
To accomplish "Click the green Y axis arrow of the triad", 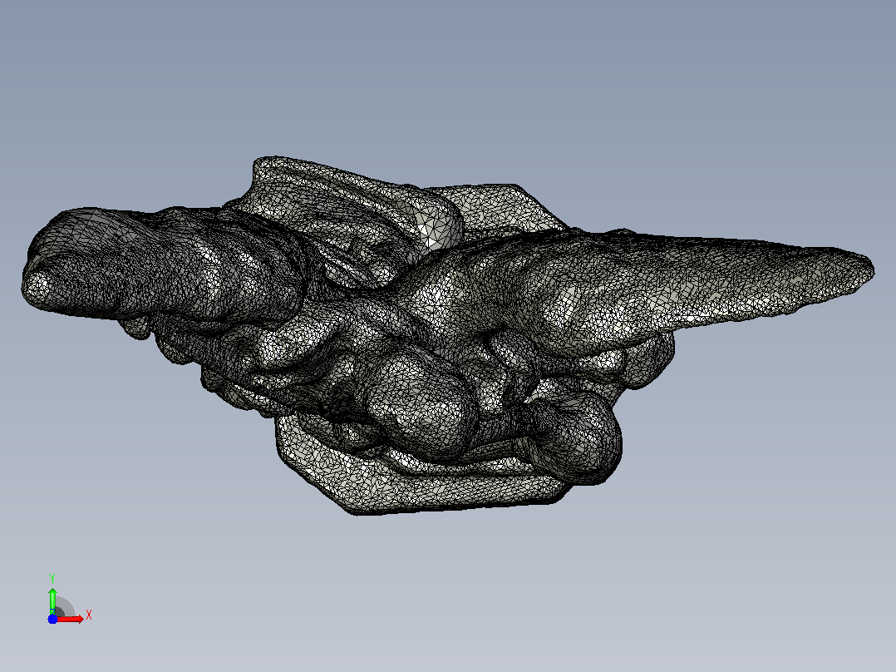I will pos(52,600).
